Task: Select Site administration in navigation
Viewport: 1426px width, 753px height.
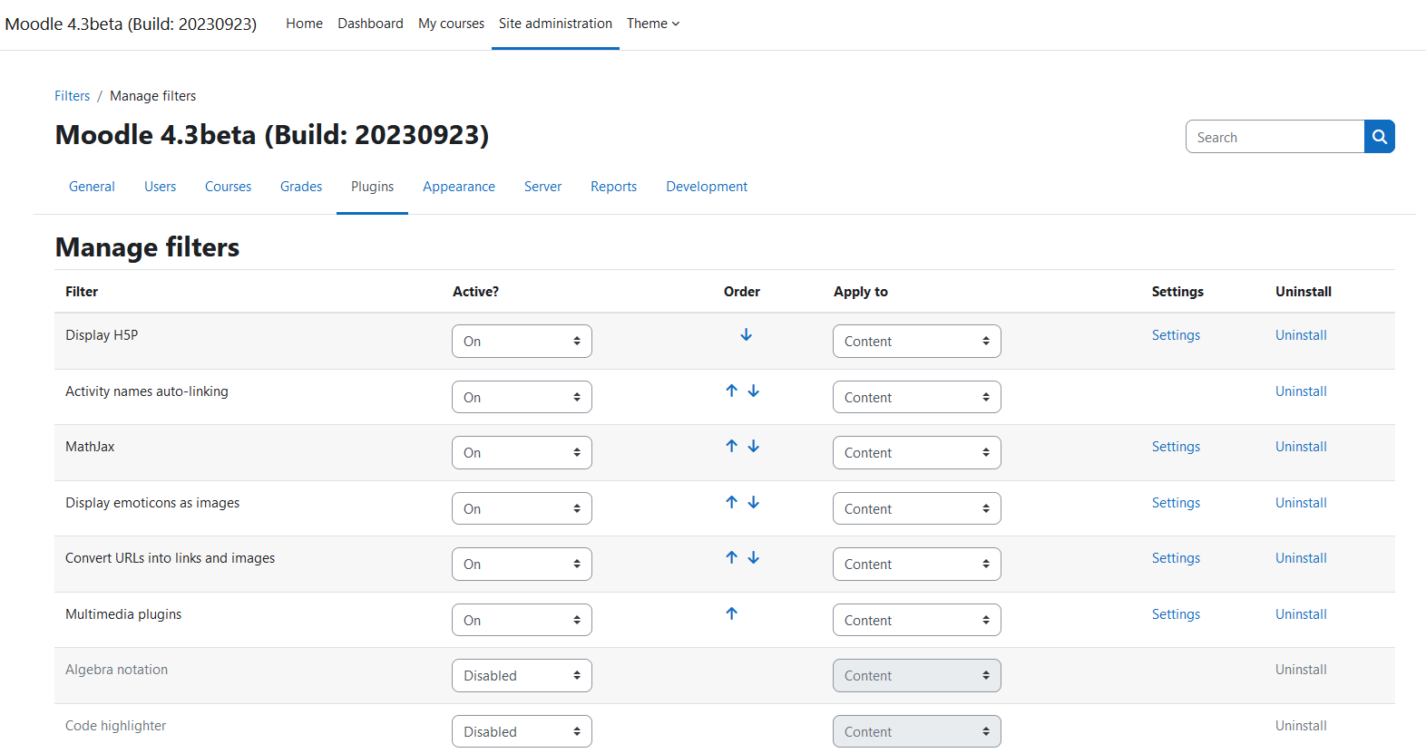Action: [x=555, y=24]
